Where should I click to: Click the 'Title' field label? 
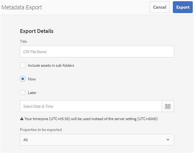pos(24,42)
